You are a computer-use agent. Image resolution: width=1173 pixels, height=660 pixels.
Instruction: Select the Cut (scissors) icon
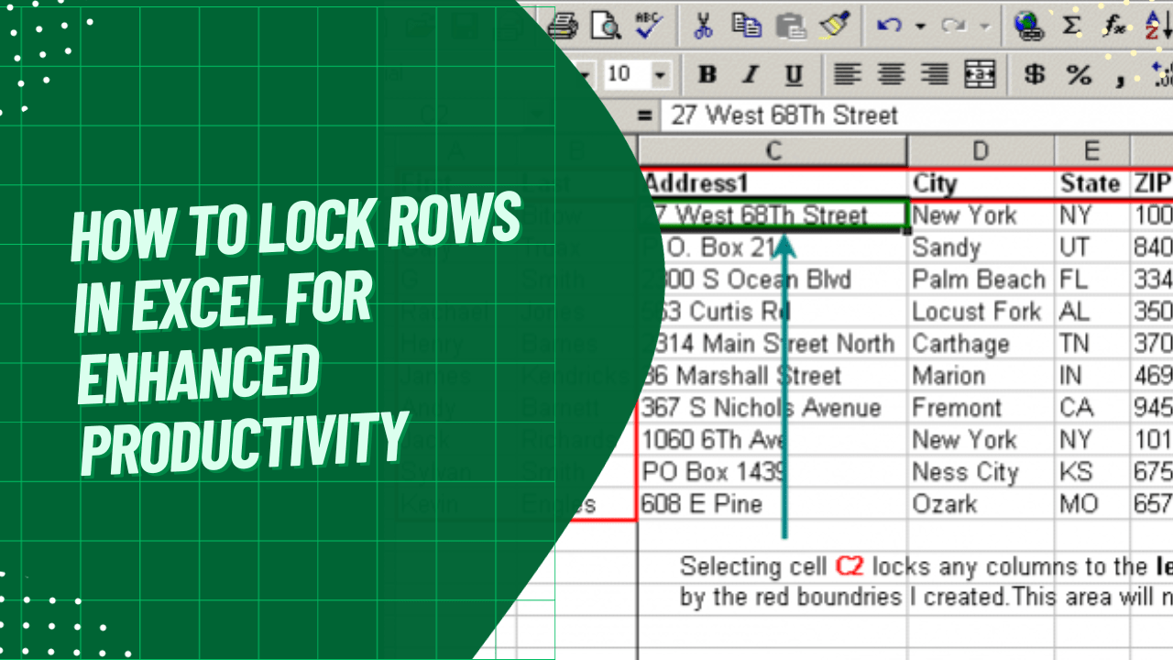click(x=702, y=25)
